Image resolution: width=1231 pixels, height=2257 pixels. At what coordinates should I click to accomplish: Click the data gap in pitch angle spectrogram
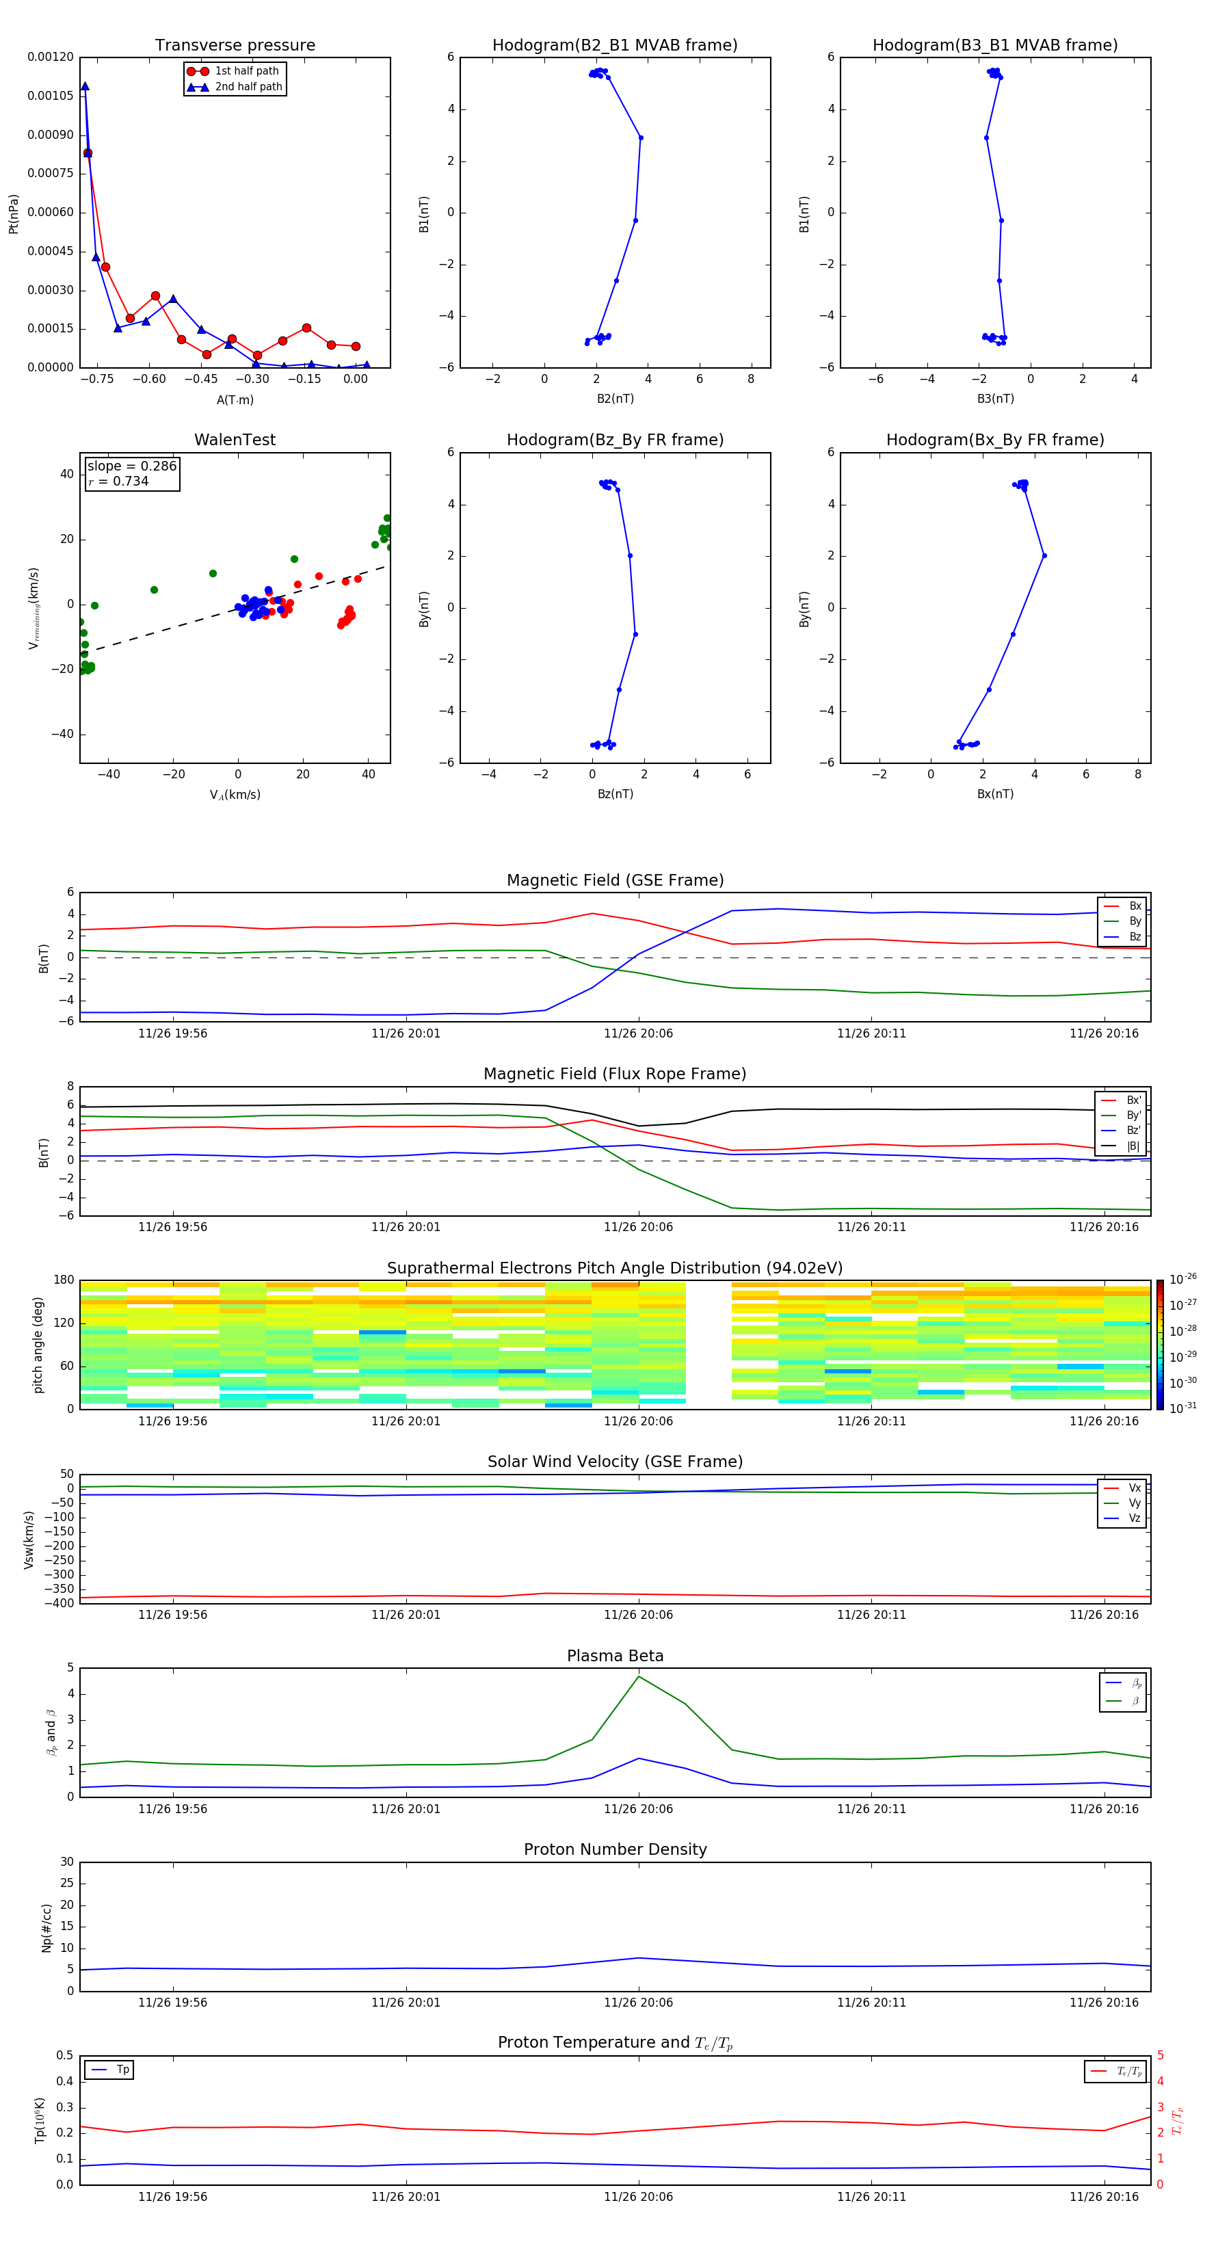click(x=708, y=1344)
